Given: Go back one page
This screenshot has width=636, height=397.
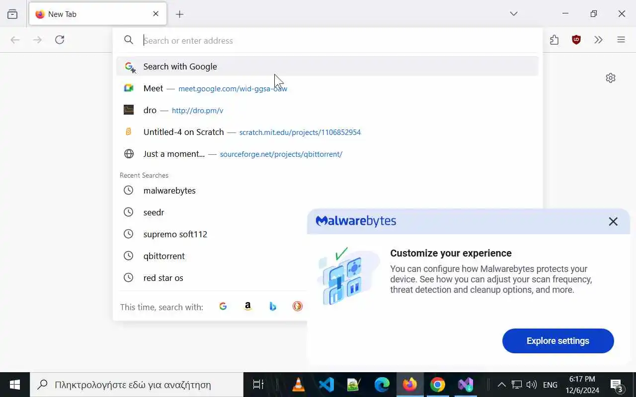Looking at the screenshot, I should (x=15, y=40).
